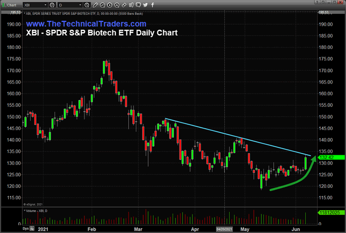This screenshot has height=233, width=346.
Task: Click 115.00 on the right price axis
Action: pyautogui.click(x=326, y=197)
